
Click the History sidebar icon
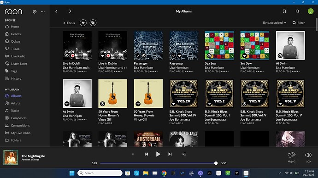click(x=7, y=78)
